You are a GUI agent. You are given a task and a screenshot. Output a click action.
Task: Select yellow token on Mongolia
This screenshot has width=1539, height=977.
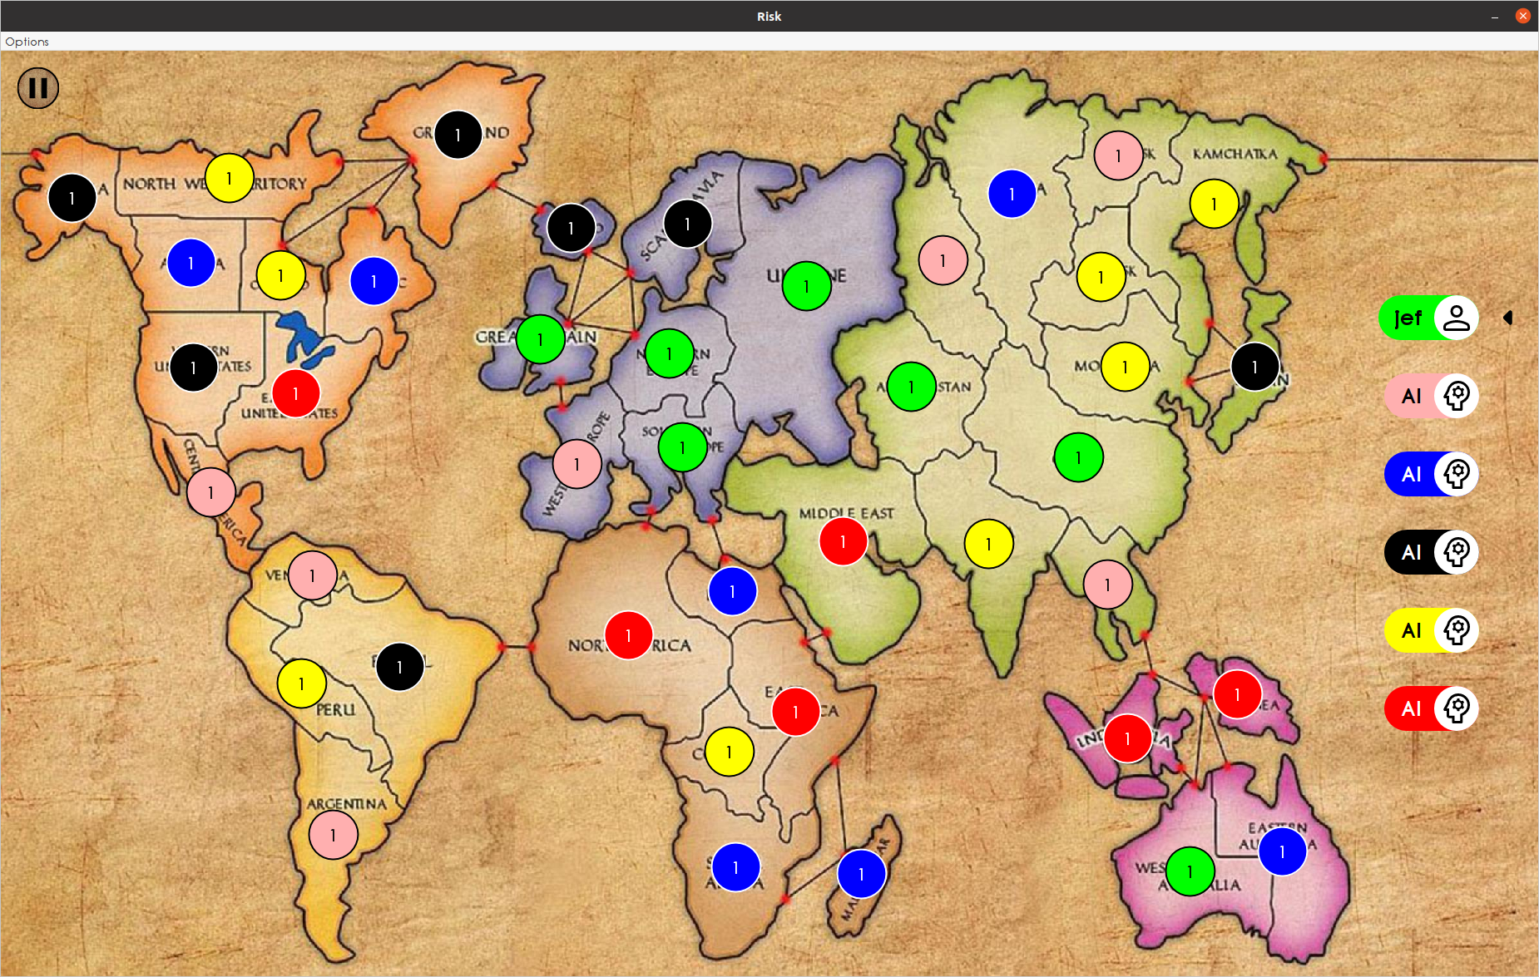1125,367
